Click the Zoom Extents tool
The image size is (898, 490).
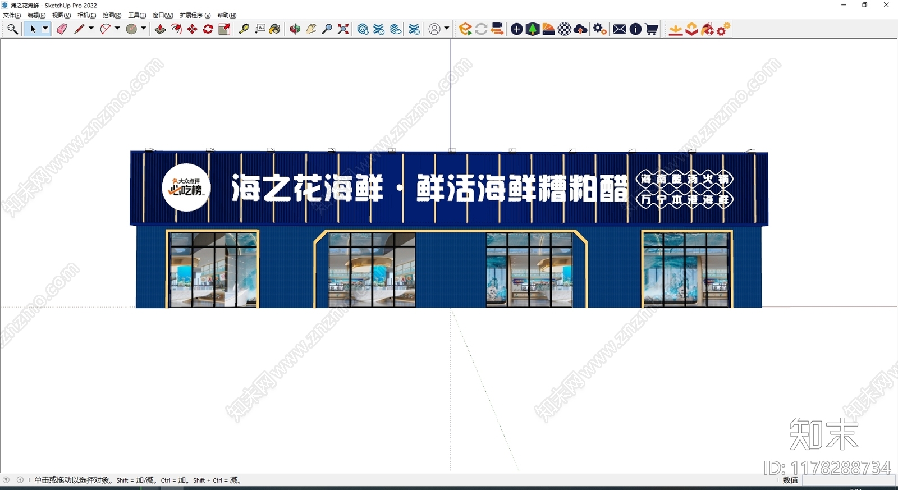tap(343, 29)
